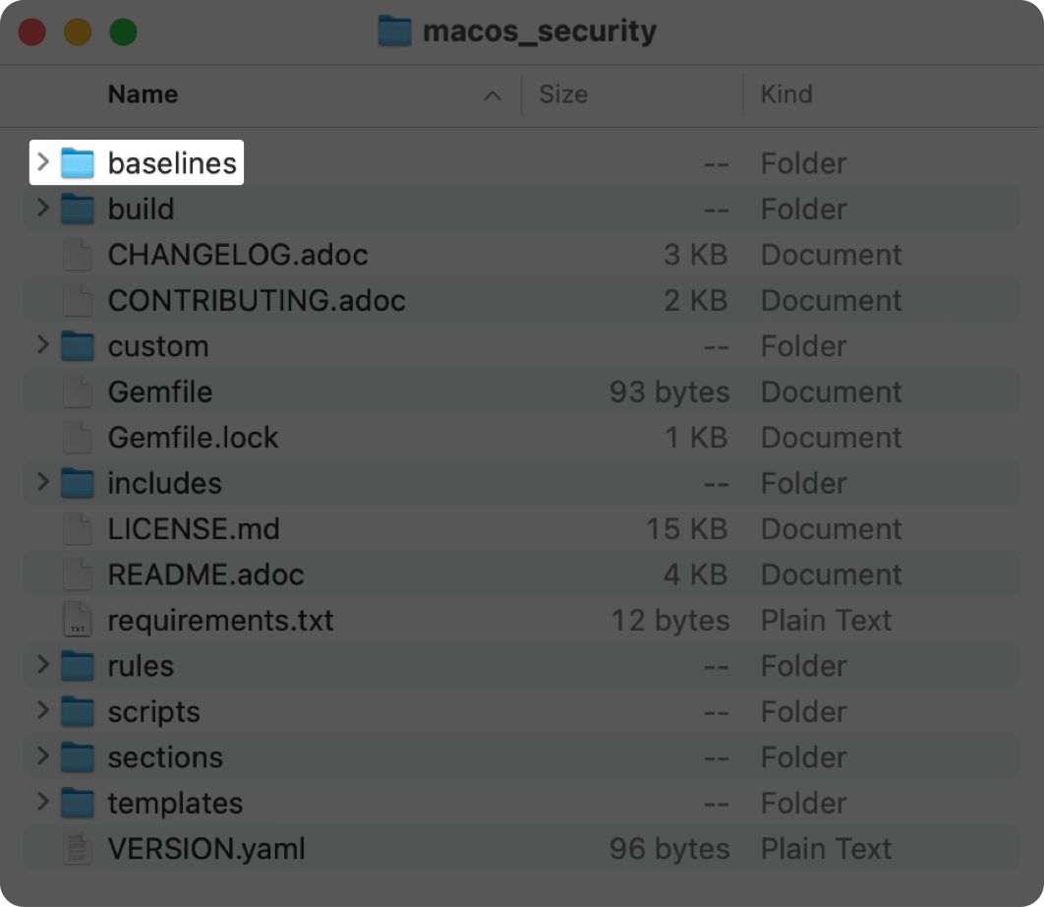Click the baselines folder icon
This screenshot has width=1044, height=907.
78,163
